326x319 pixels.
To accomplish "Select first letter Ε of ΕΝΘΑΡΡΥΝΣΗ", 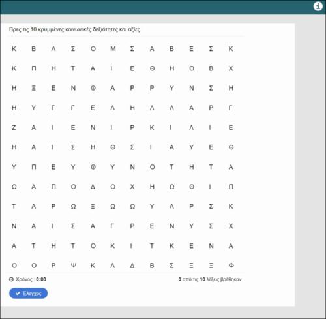I will tap(53, 88).
